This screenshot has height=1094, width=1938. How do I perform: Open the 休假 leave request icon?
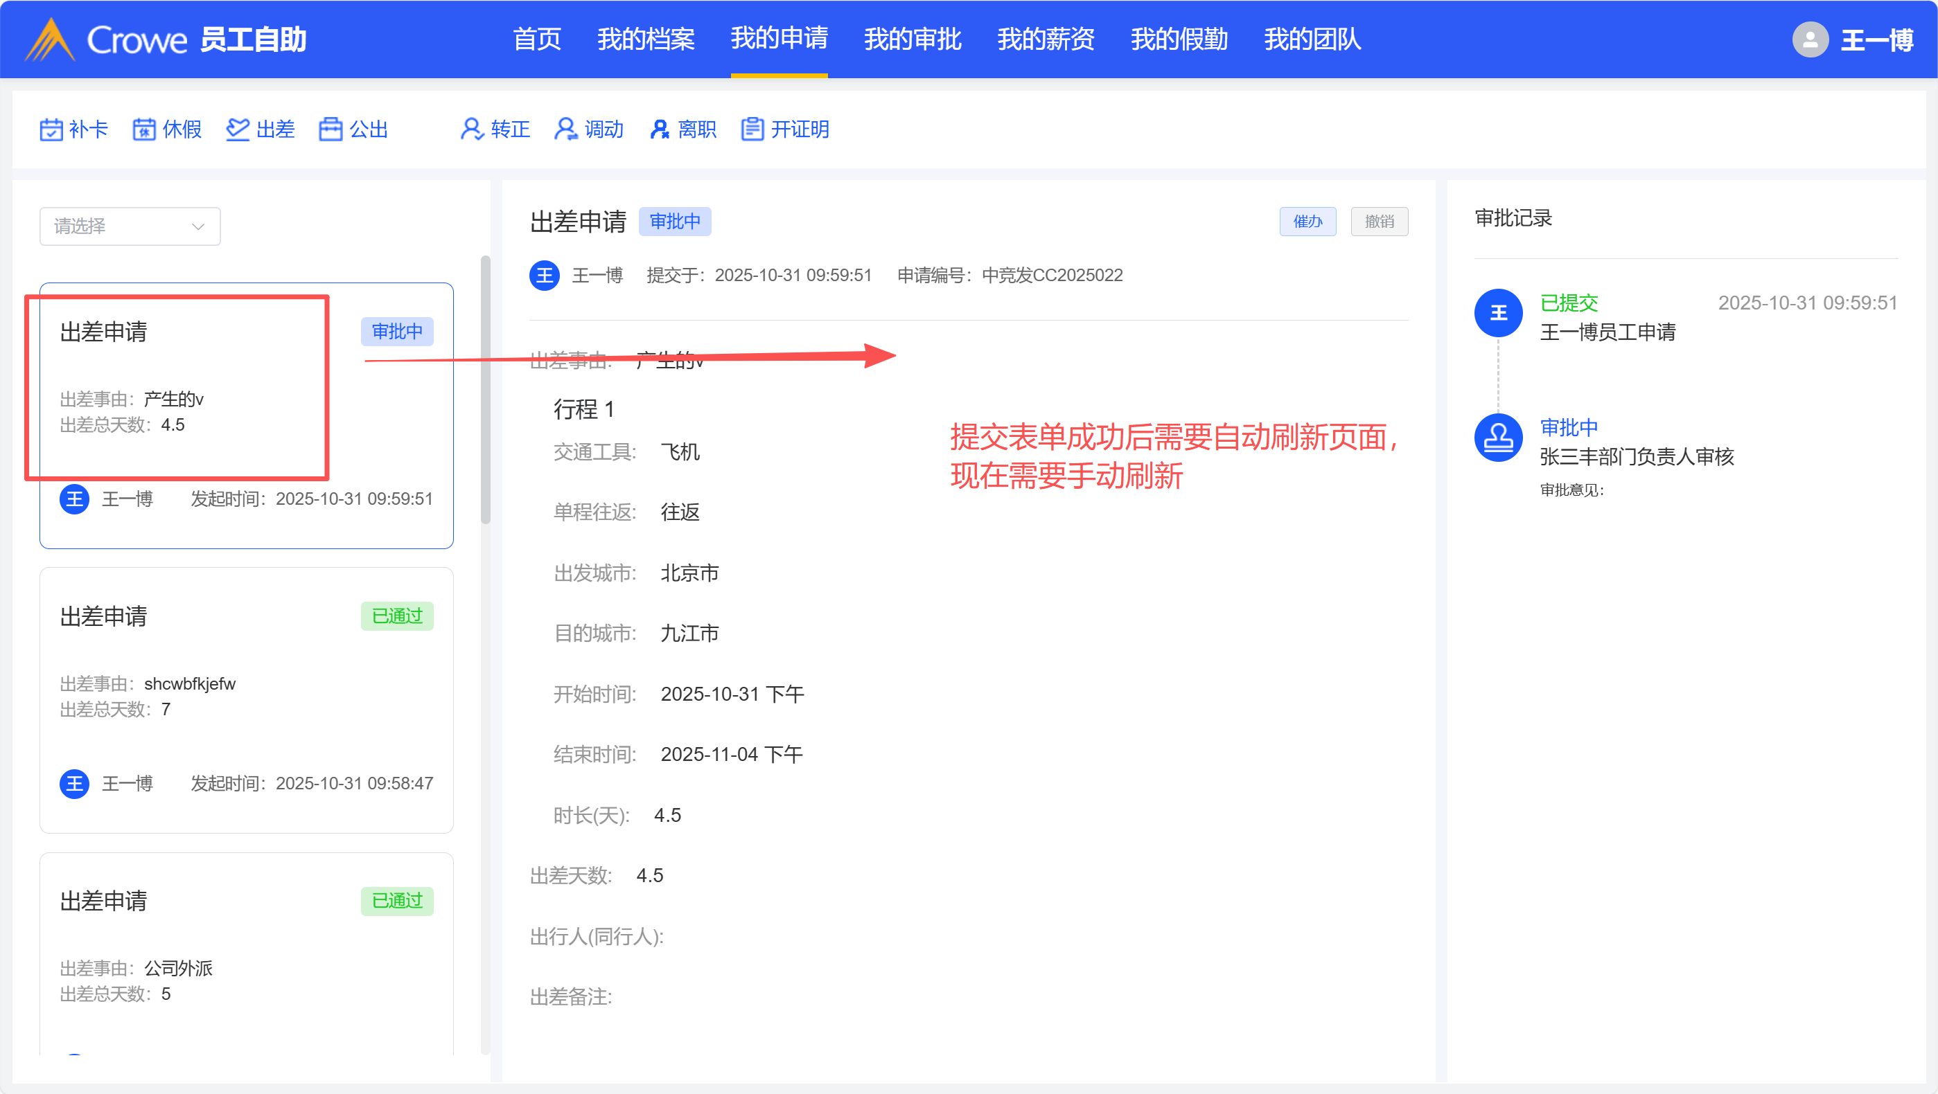pyautogui.click(x=143, y=129)
